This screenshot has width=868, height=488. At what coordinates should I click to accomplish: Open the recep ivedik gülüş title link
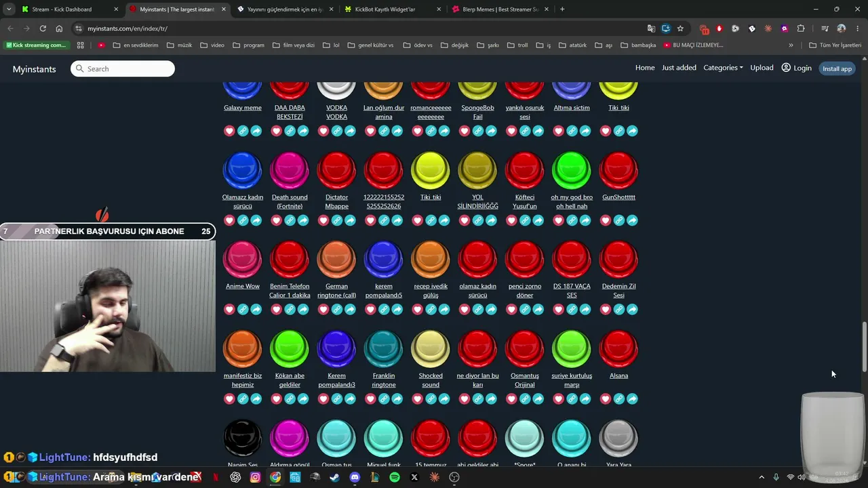point(431,291)
